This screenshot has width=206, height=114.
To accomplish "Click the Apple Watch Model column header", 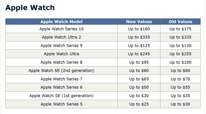I will tap(61, 22).
